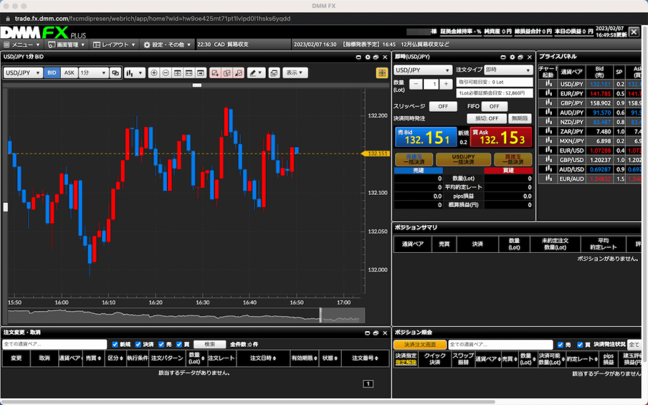The width and height of the screenshot is (648, 405).
Task: Open the 全て filter dropdown in ポジション照会
Action: click(634, 345)
